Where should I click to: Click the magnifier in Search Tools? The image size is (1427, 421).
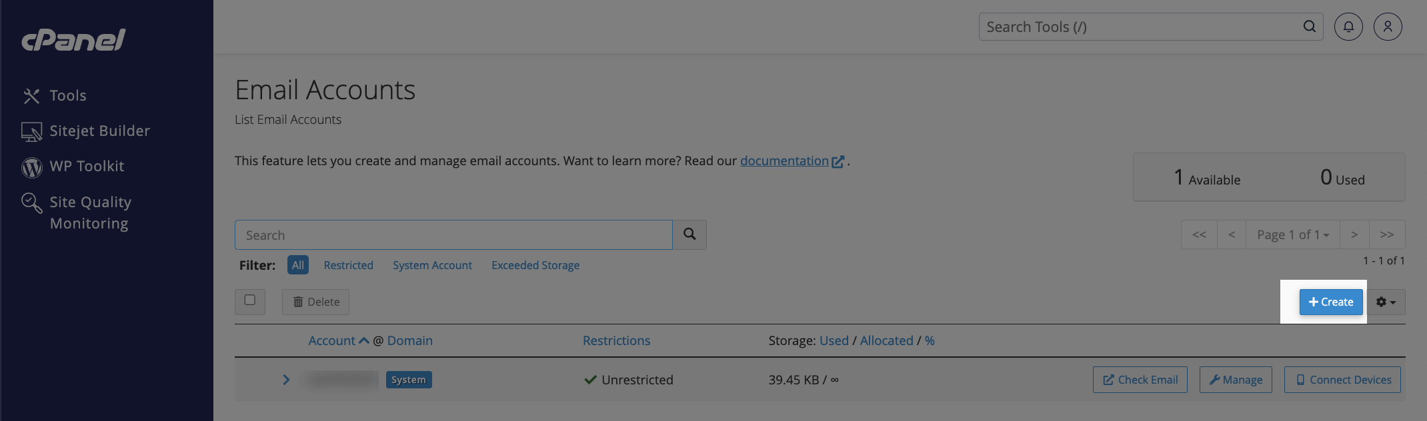click(x=1309, y=27)
